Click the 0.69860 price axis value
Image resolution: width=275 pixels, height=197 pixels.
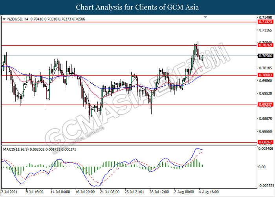(266, 80)
